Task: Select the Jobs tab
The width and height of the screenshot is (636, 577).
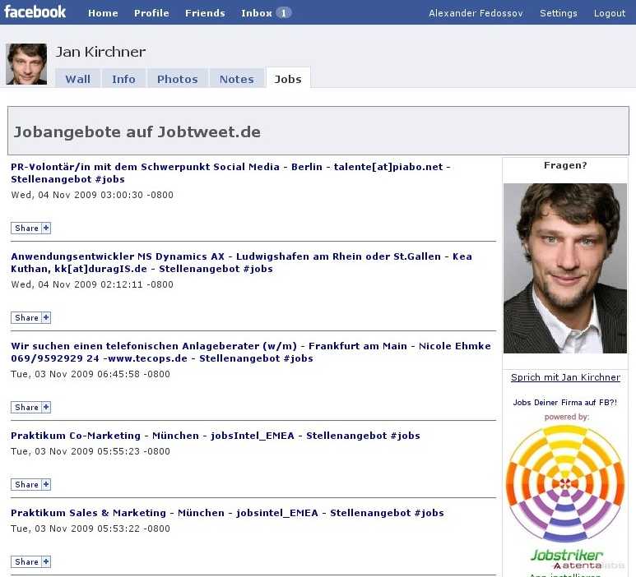Action: pyautogui.click(x=288, y=79)
